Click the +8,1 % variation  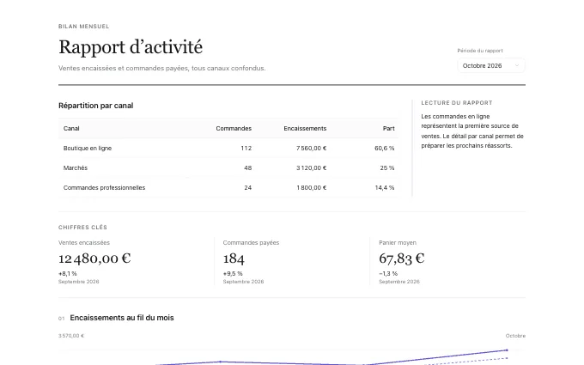pos(67,274)
